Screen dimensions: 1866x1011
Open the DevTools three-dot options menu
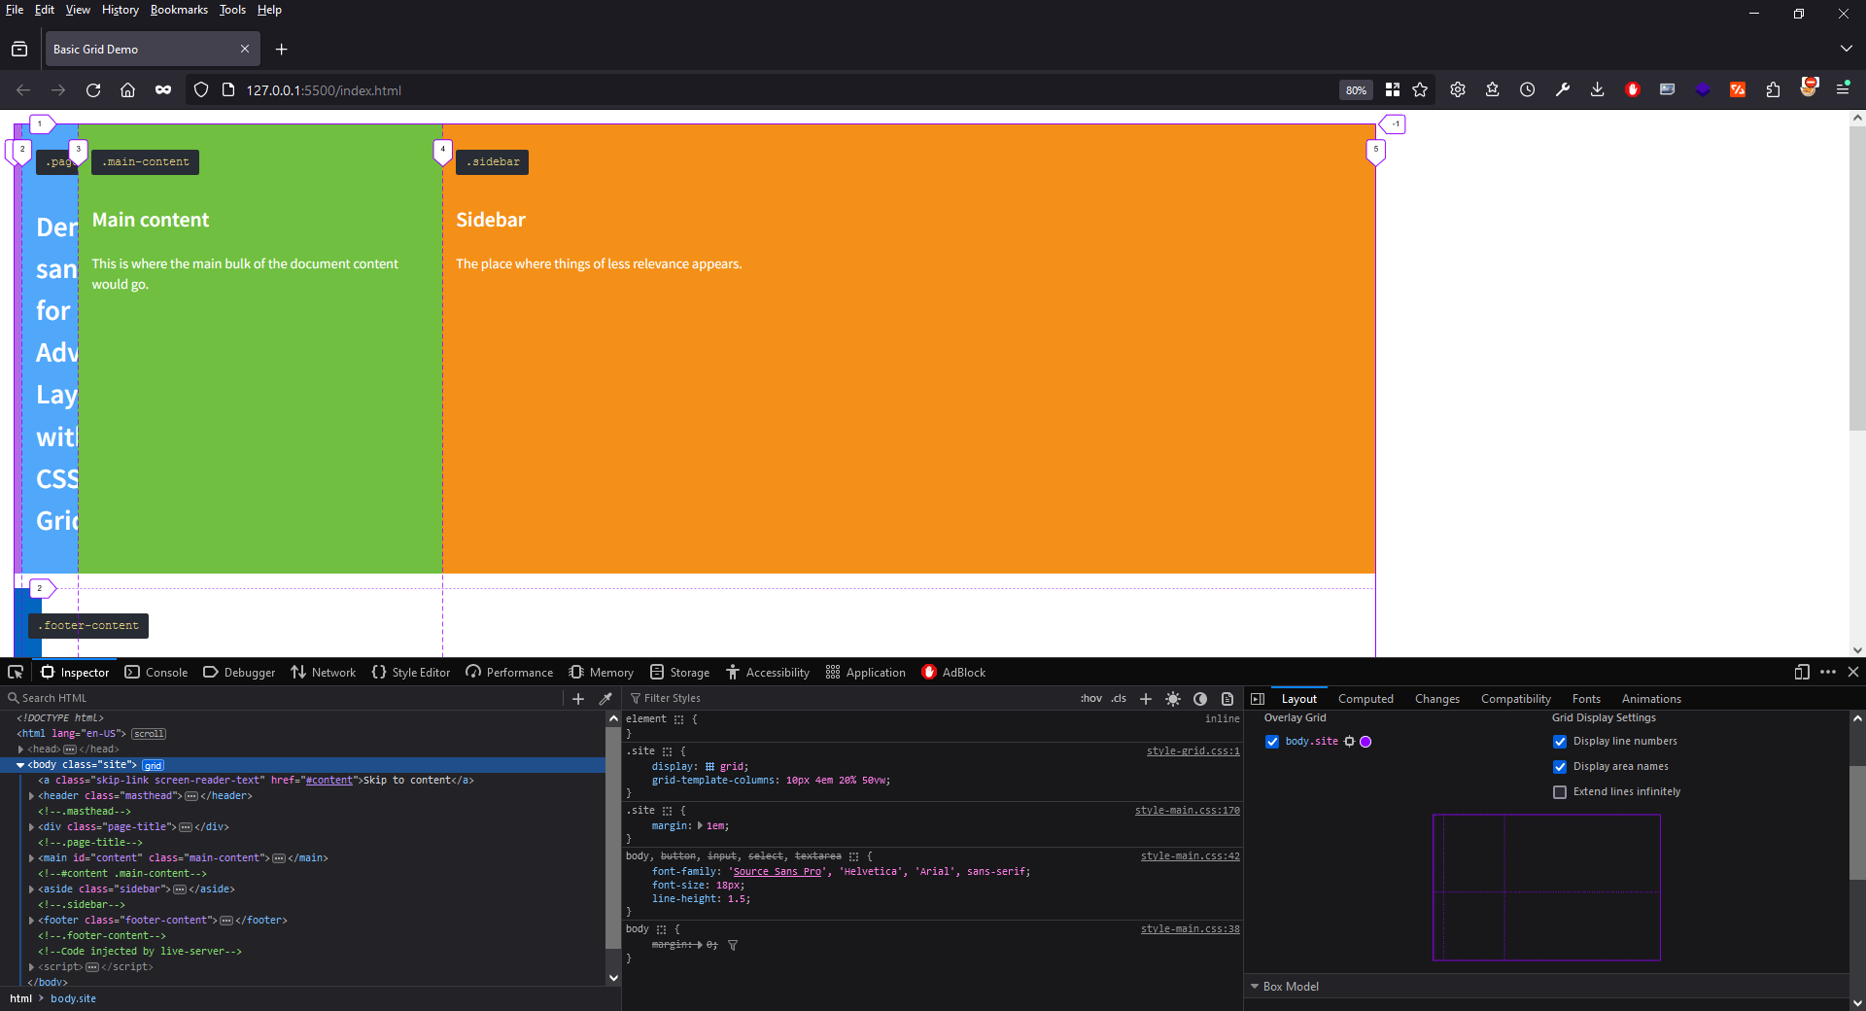pyautogui.click(x=1828, y=672)
